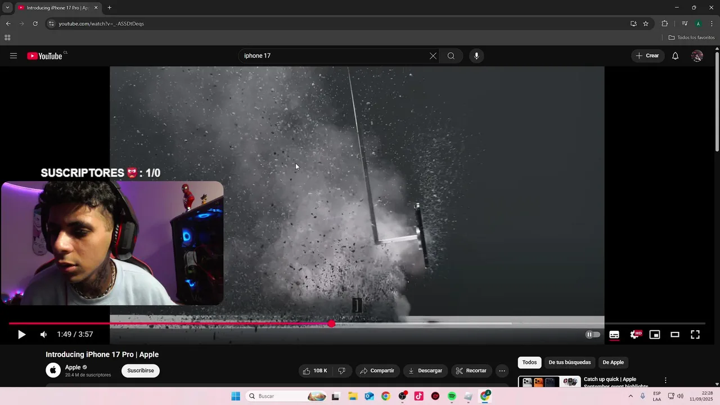View site information icon in address bar
The width and height of the screenshot is (720, 405).
pyautogui.click(x=51, y=24)
